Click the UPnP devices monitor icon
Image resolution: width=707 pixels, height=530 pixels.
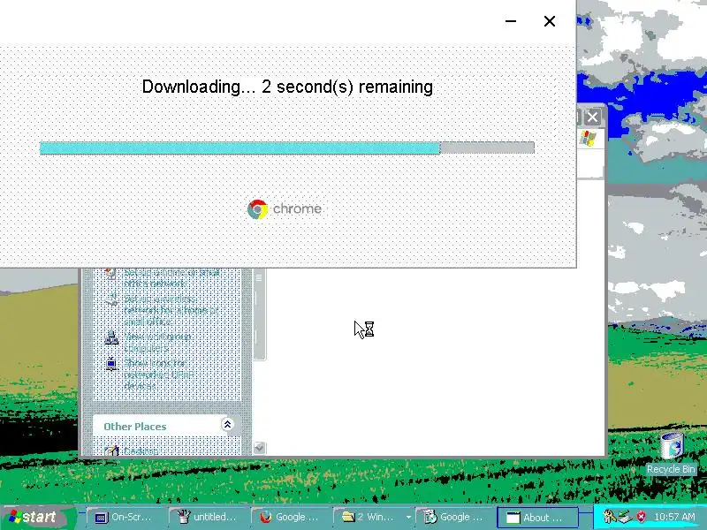111,363
